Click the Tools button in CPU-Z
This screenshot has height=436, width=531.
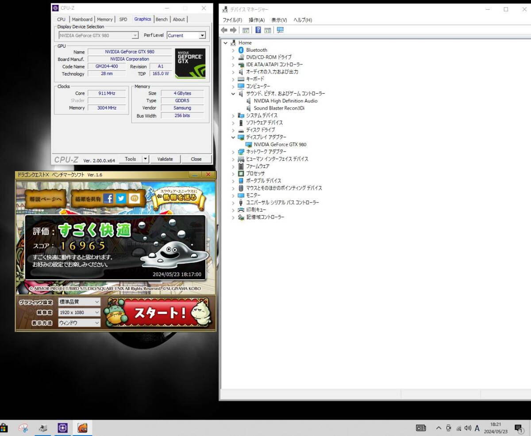(131, 159)
